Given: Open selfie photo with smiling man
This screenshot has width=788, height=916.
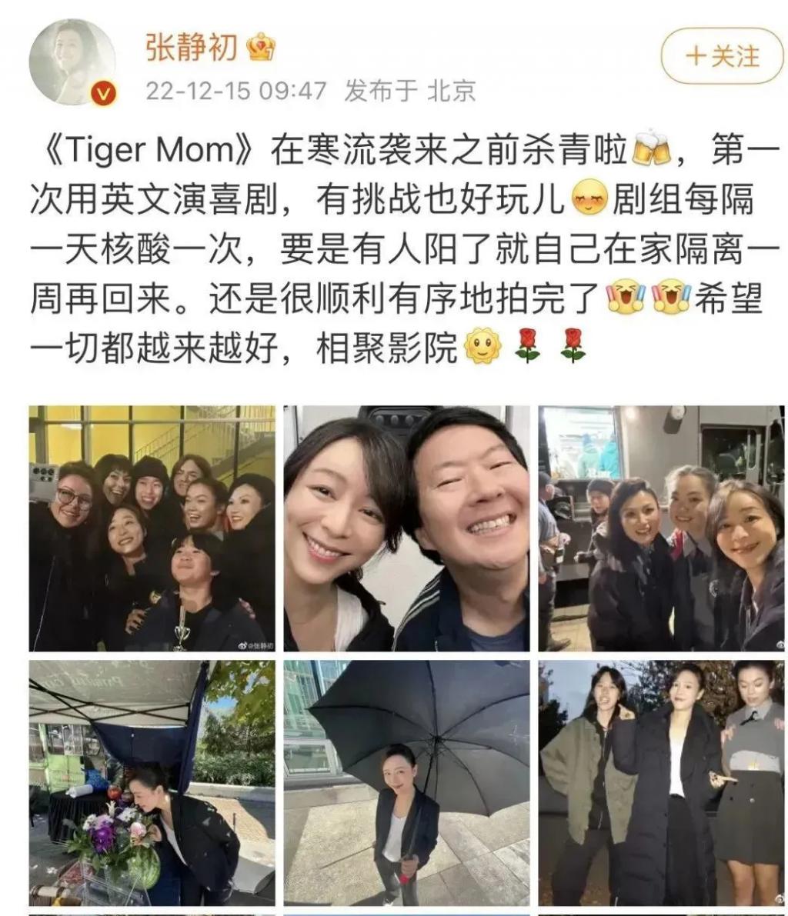Looking at the screenshot, I should click(x=407, y=528).
